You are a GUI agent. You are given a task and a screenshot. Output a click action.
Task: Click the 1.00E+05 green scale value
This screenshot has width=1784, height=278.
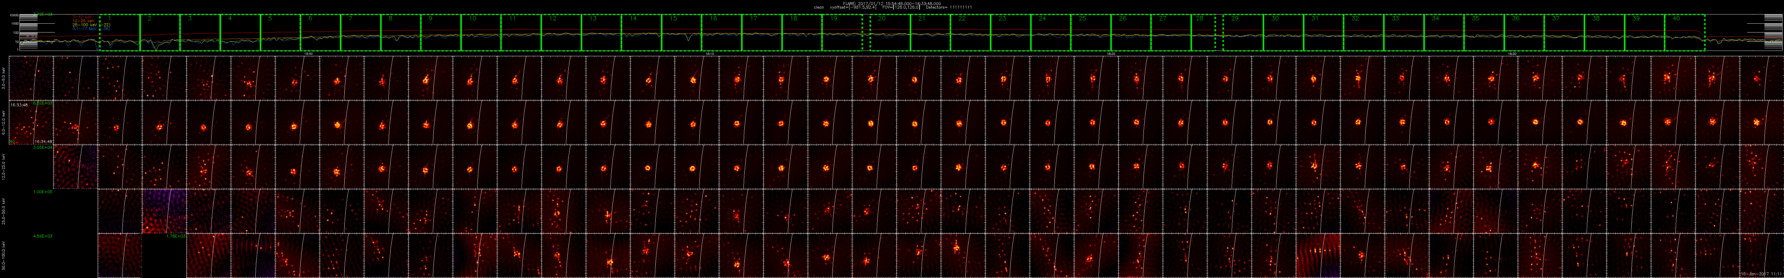pyautogui.click(x=43, y=192)
